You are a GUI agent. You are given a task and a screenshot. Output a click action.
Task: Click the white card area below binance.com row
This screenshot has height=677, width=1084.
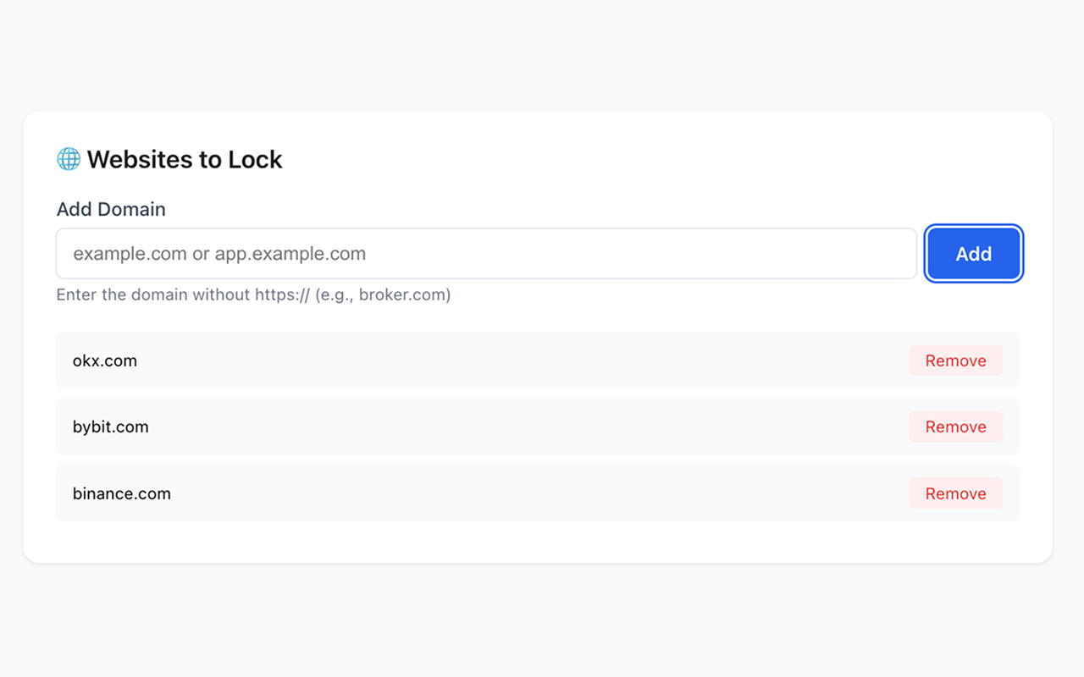click(x=537, y=542)
